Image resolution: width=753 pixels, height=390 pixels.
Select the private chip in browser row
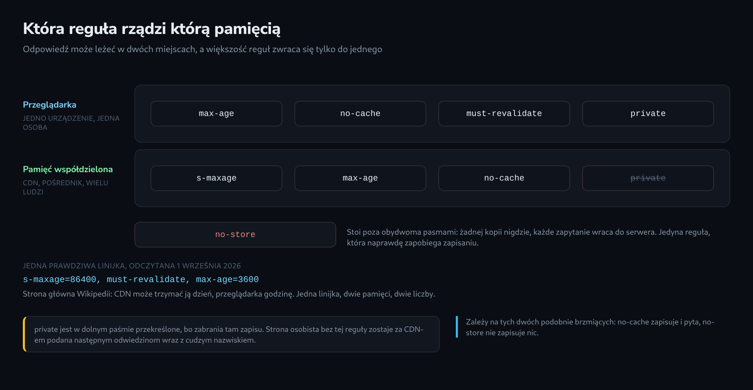click(648, 114)
